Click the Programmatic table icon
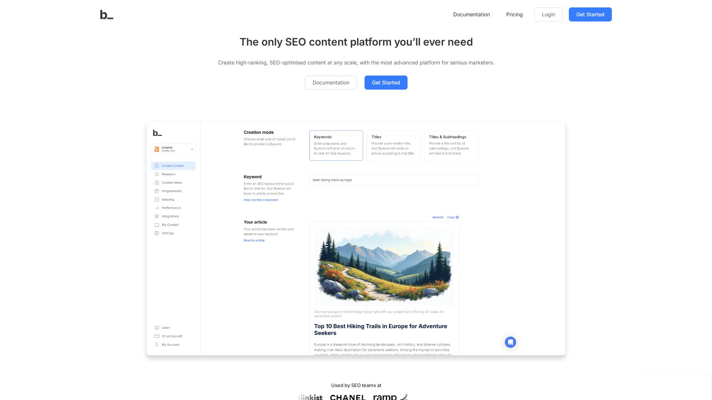Image resolution: width=712 pixels, height=400 pixels. [x=156, y=191]
